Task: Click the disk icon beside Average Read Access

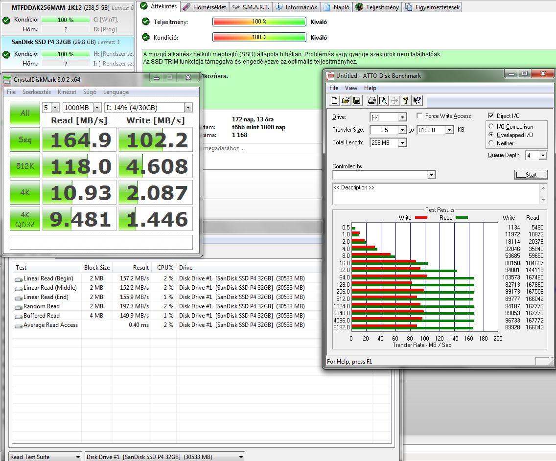Action: click(x=19, y=325)
